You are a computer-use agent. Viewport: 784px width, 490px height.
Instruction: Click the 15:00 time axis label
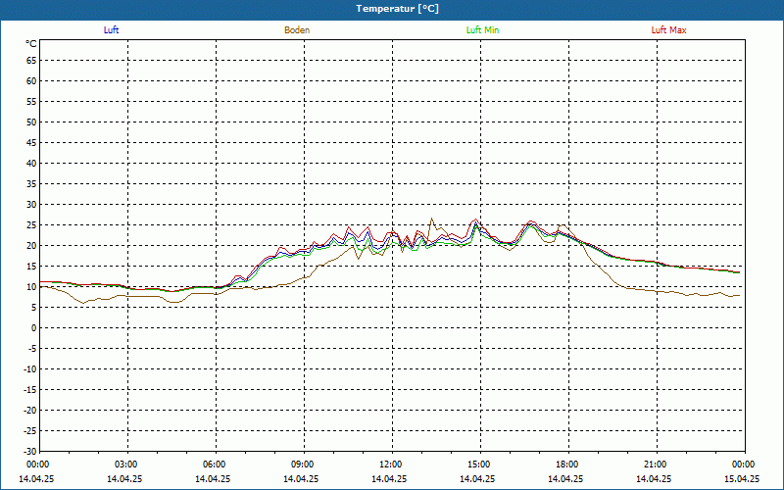tap(478, 465)
